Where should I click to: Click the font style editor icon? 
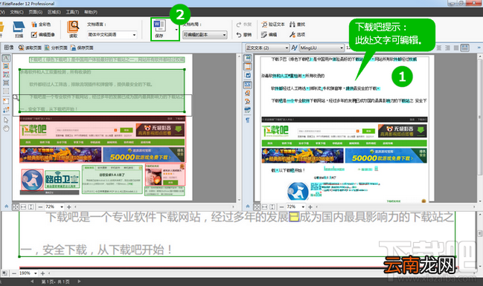(x=294, y=48)
